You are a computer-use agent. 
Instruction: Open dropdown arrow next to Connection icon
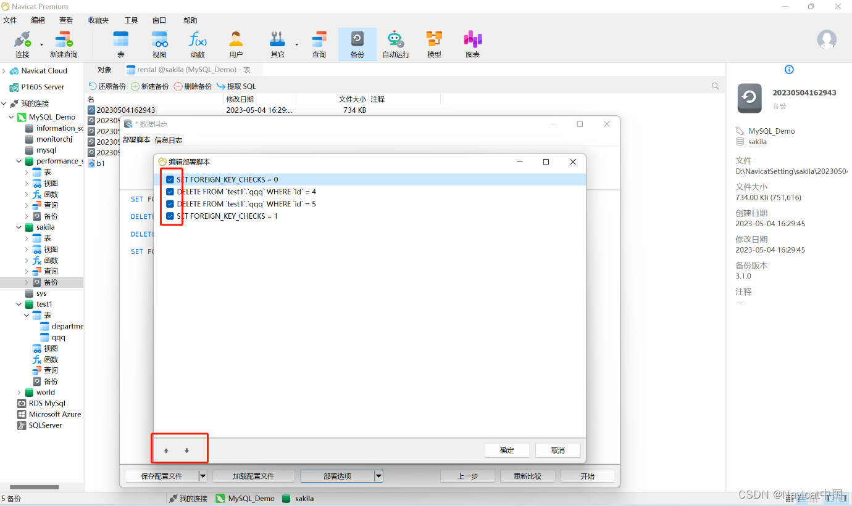pyautogui.click(x=42, y=45)
